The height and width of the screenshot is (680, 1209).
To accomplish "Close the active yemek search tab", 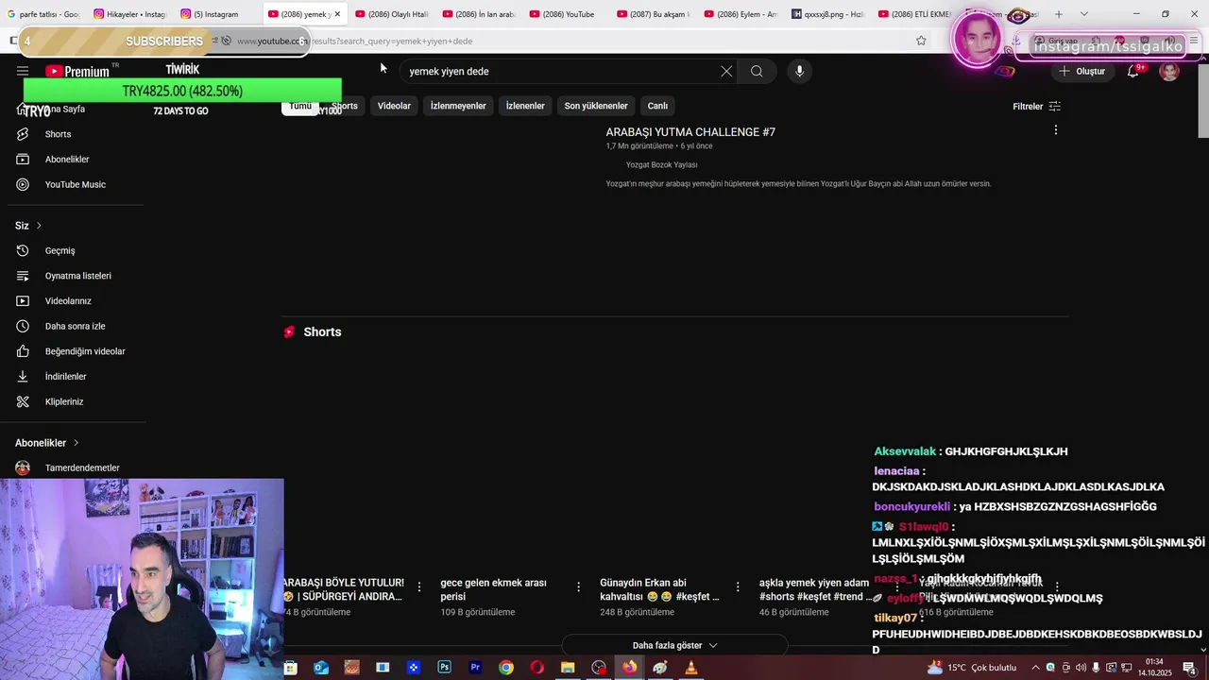I will click(337, 14).
